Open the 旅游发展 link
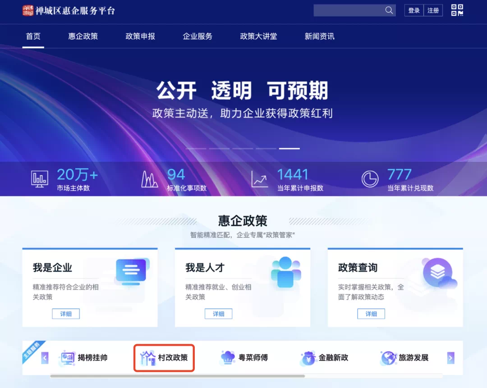 (413, 358)
